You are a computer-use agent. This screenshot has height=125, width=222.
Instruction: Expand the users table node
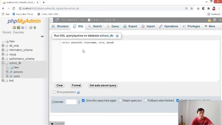pos(7,76)
